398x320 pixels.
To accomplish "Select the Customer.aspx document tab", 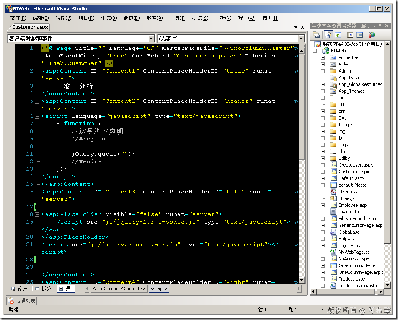I will (30, 27).
